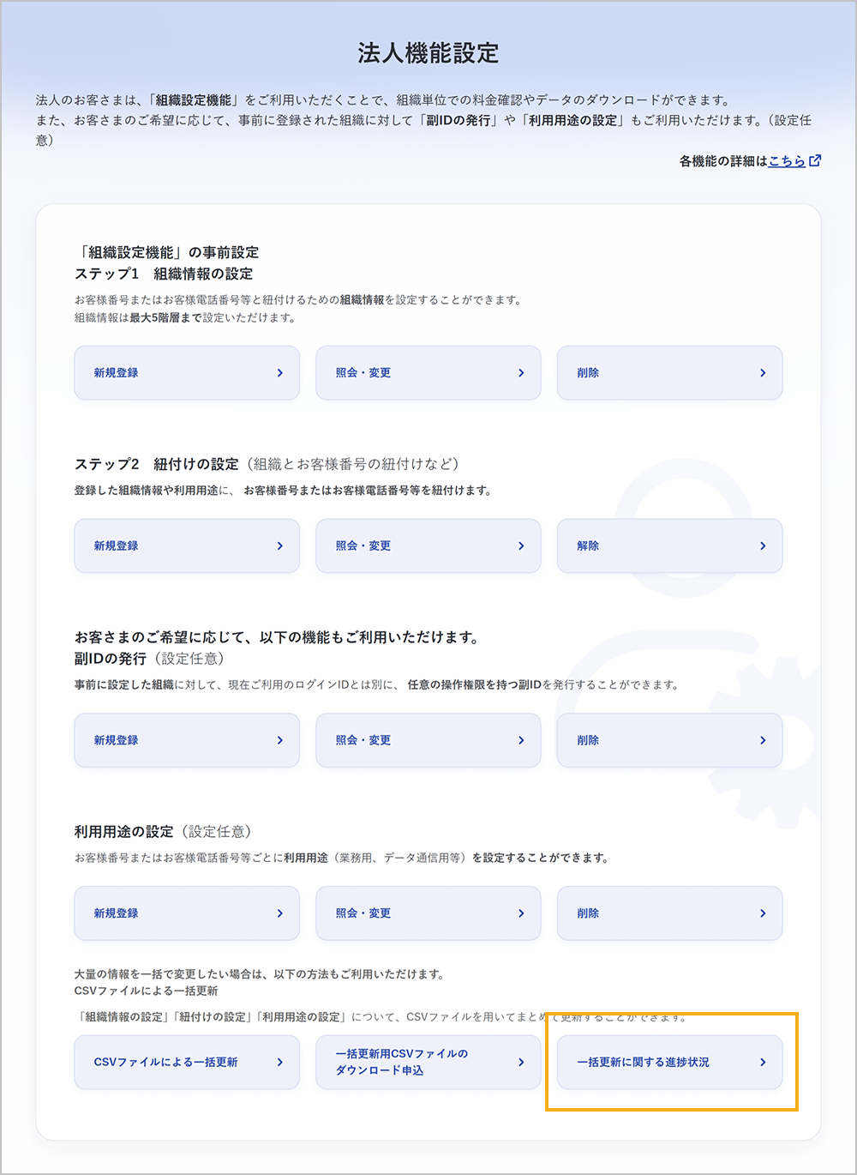
Task: Open 削除 under 副IDの発行
Action: [x=669, y=740]
